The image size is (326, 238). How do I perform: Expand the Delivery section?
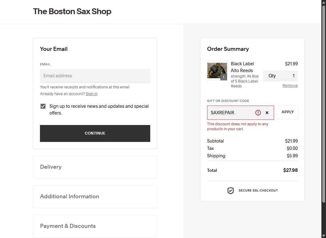[95, 167]
